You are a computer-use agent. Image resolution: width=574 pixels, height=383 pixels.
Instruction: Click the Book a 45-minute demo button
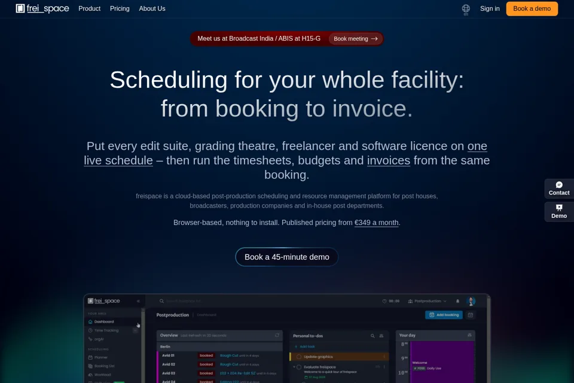[x=286, y=257]
